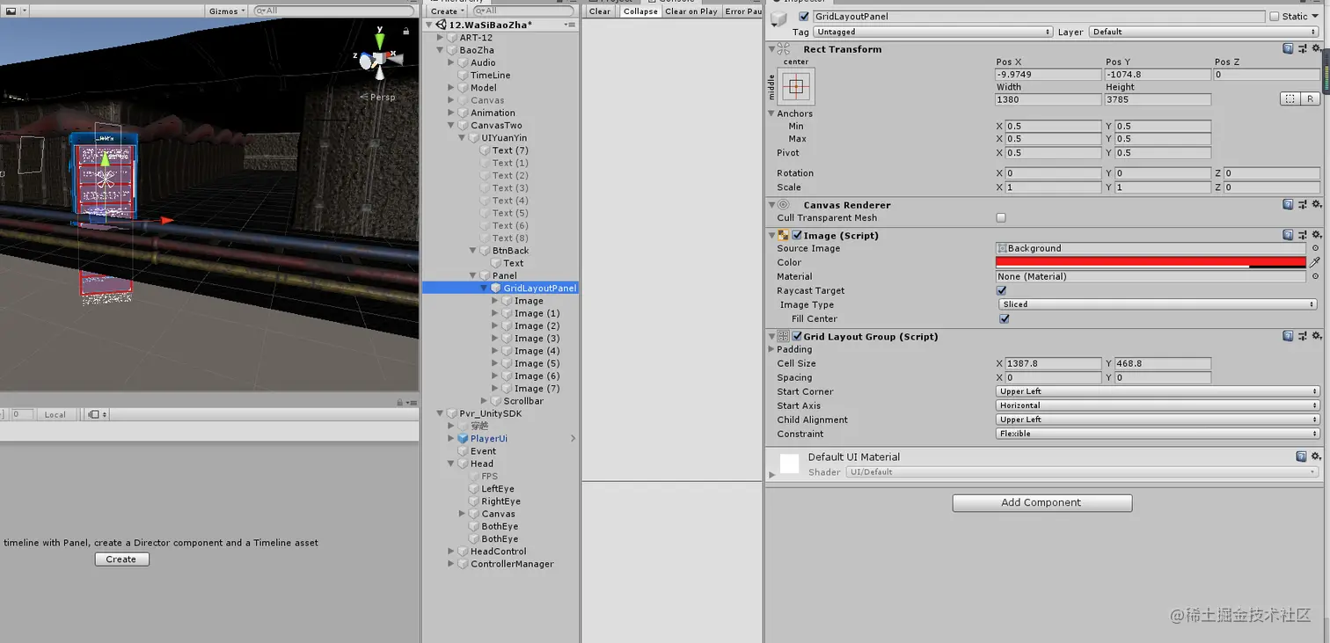Click the Pos X input field
Viewport: 1330px width, 643px height.
[x=1048, y=75]
